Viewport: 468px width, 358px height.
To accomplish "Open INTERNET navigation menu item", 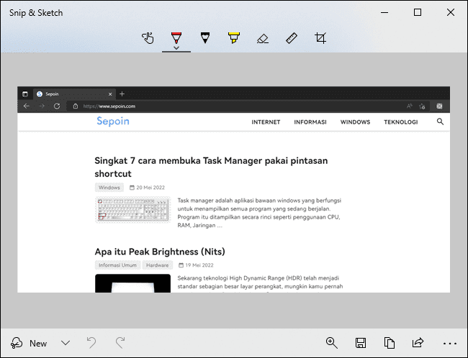I will (266, 122).
